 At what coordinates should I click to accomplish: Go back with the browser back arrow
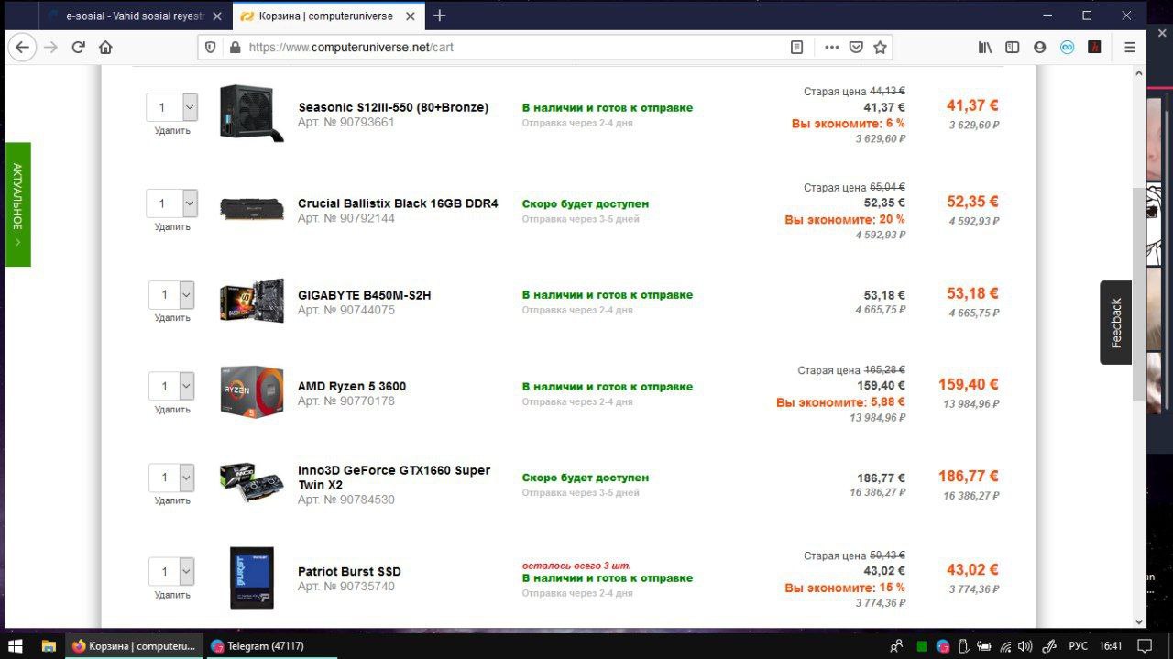point(22,47)
